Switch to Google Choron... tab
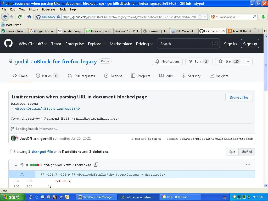Screen dimensions: 268x201 coord(42,31)
